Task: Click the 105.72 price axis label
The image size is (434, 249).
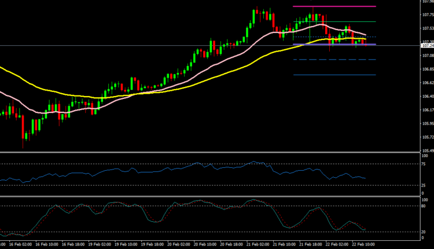Action: click(x=426, y=137)
